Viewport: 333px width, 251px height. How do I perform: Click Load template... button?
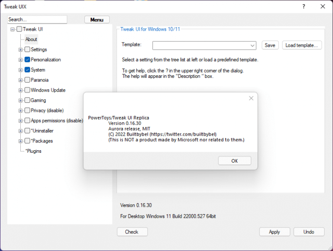(x=302, y=45)
